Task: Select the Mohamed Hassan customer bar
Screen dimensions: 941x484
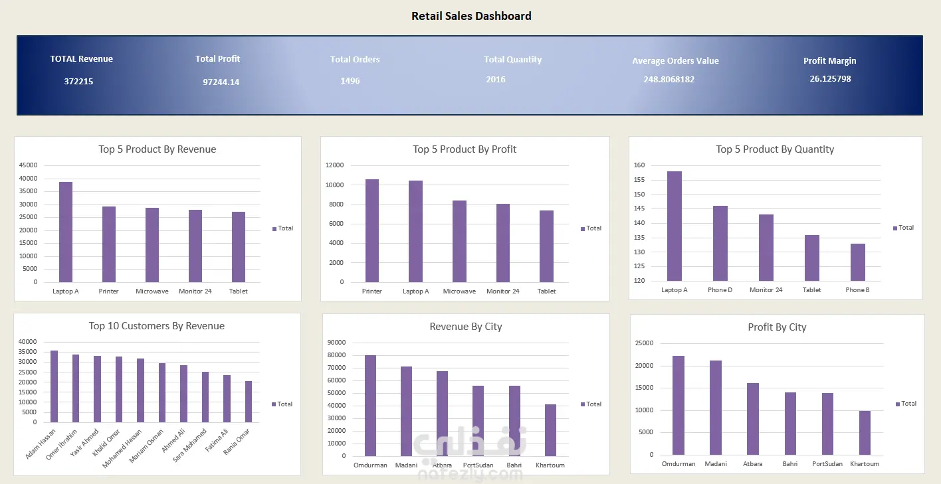Action: pyautogui.click(x=141, y=390)
